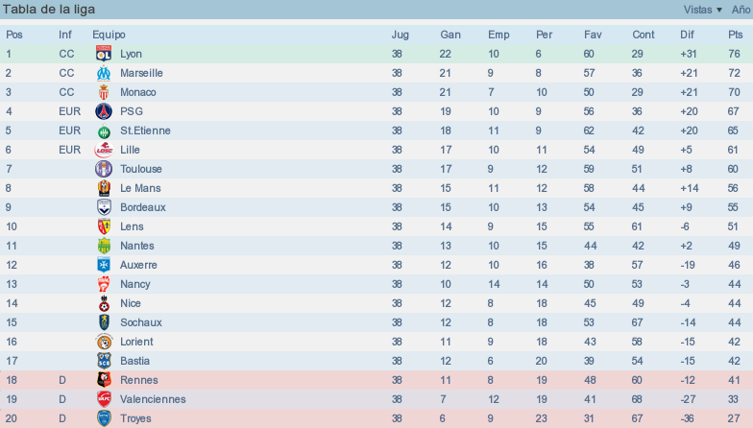This screenshot has width=753, height=428.
Task: Open the Vistas dropdown menu
Action: [x=703, y=10]
